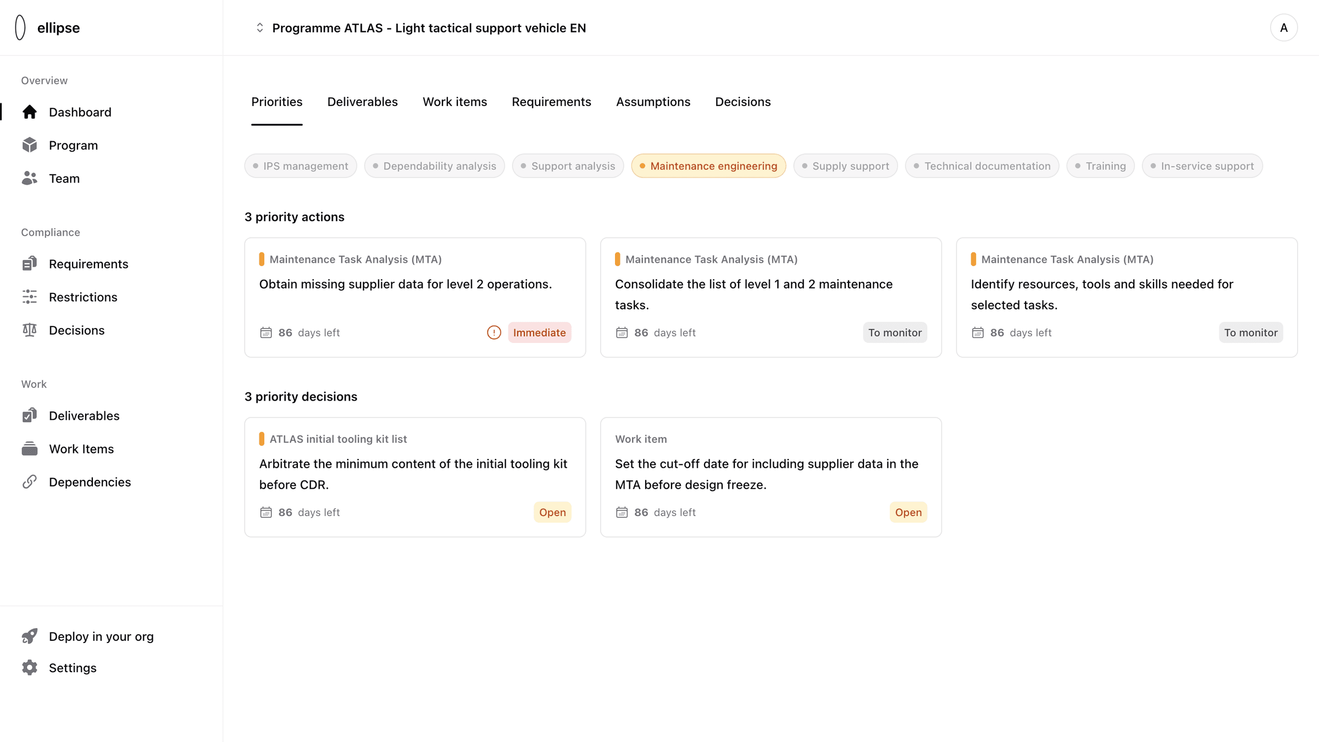Open the Dashboard home icon
The image size is (1319, 742).
[x=30, y=112]
